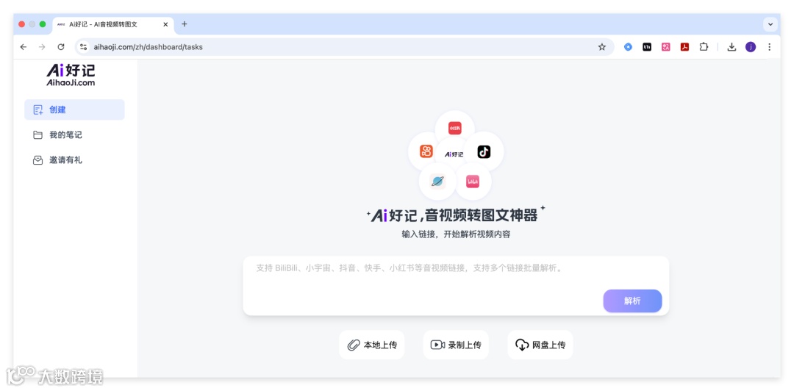Click the browser back arrow
The height and width of the screenshot is (391, 794).
[24, 47]
